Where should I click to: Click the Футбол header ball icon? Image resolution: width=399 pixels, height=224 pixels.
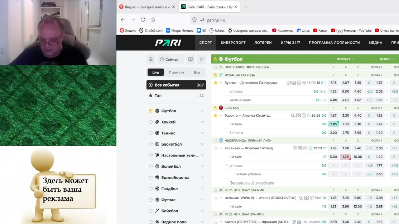(221, 59)
